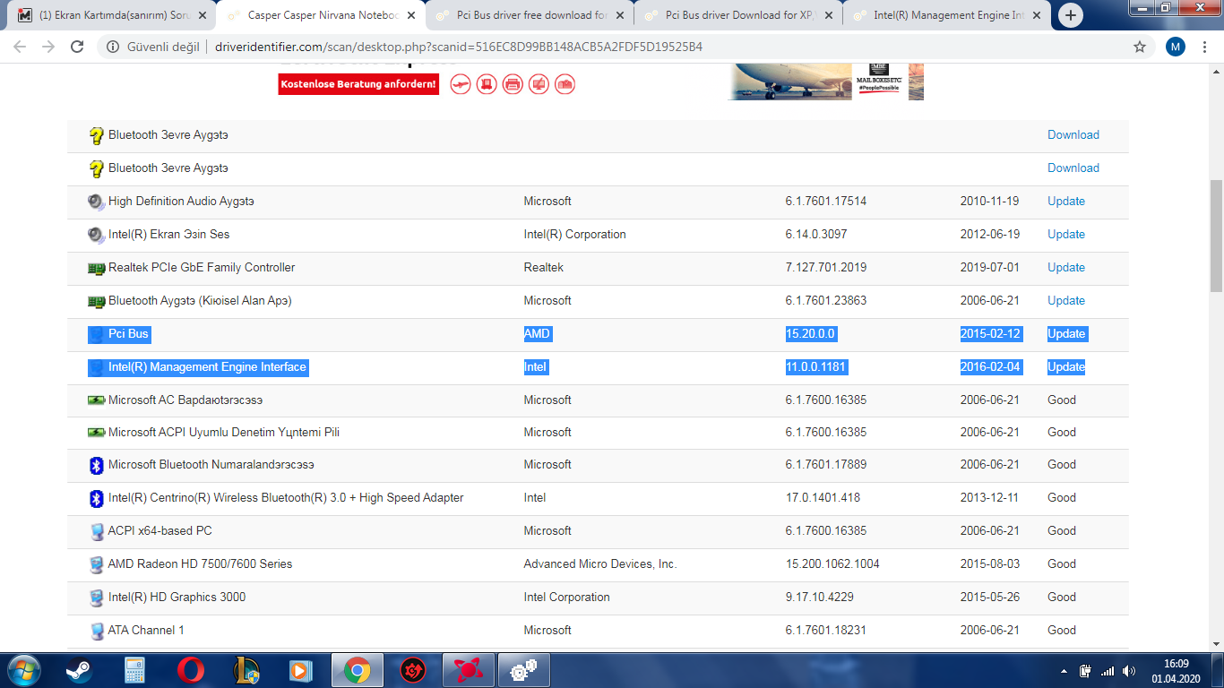Click Update for Intel Management Engine Interface
The height and width of the screenshot is (688, 1224).
1066,367
